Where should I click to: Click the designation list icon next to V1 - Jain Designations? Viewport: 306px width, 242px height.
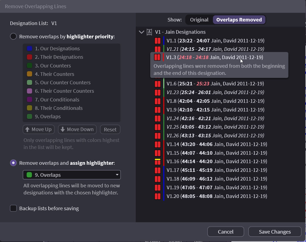pos(149,32)
